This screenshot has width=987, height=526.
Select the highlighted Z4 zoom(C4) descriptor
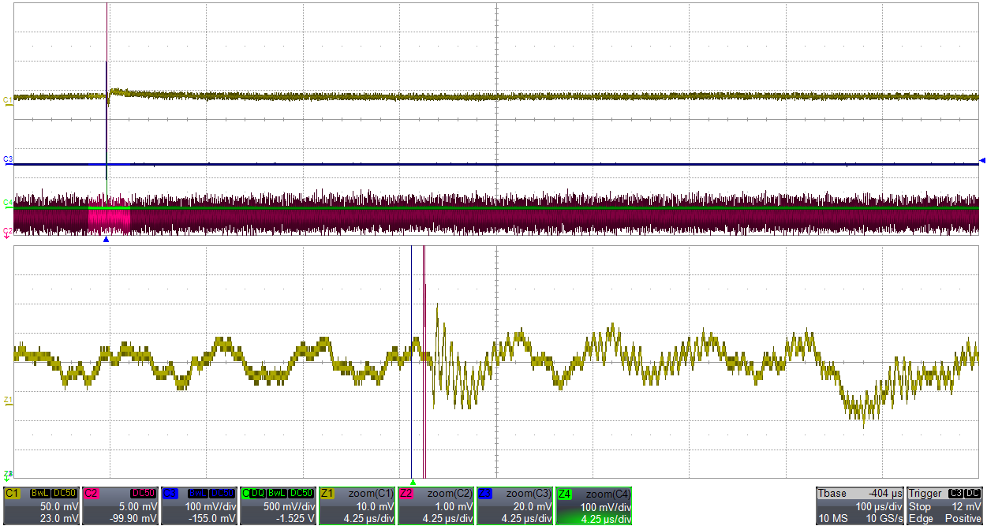tap(593, 505)
